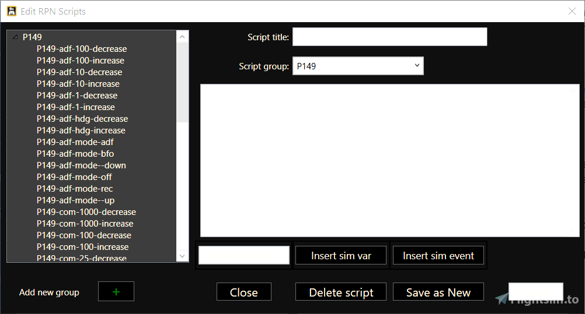Image resolution: width=585 pixels, height=314 pixels.
Task: Close the Edit RPN Scripts window
Action: [x=572, y=11]
